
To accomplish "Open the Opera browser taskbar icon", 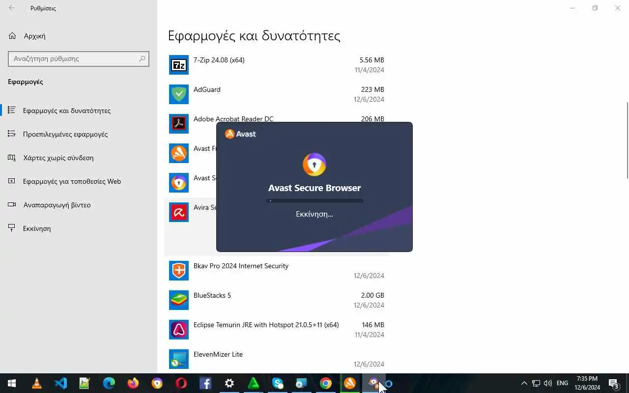I will pyautogui.click(x=181, y=383).
